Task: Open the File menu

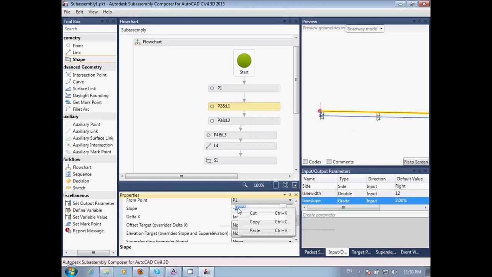Action: coord(67,12)
